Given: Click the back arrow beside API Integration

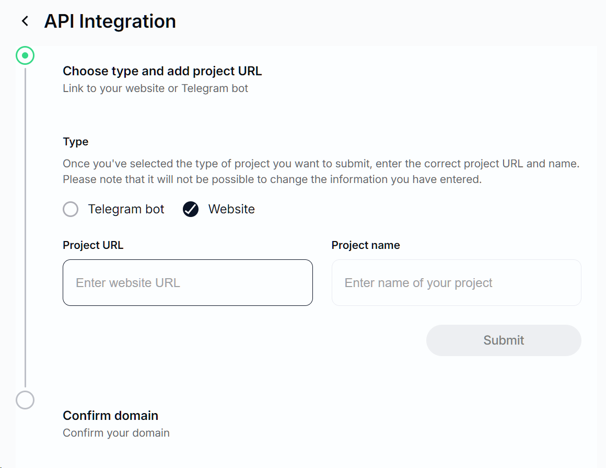Looking at the screenshot, I should click(x=25, y=21).
